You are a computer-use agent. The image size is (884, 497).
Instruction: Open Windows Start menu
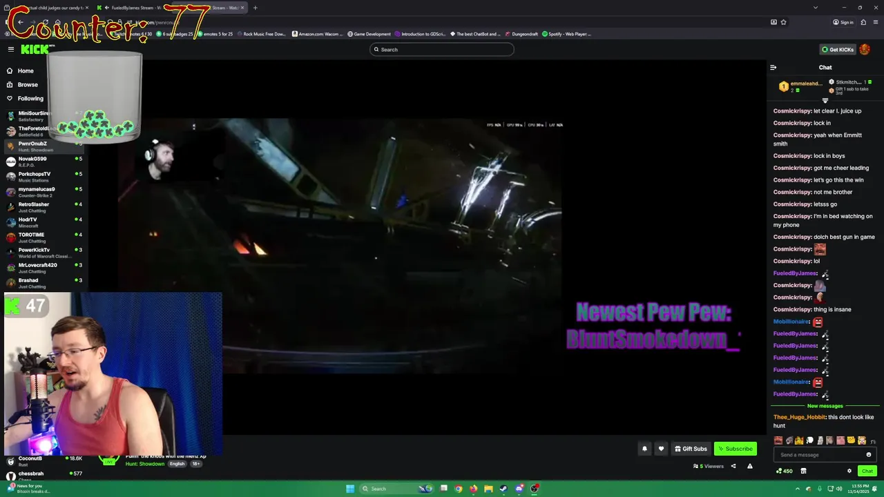tap(350, 489)
